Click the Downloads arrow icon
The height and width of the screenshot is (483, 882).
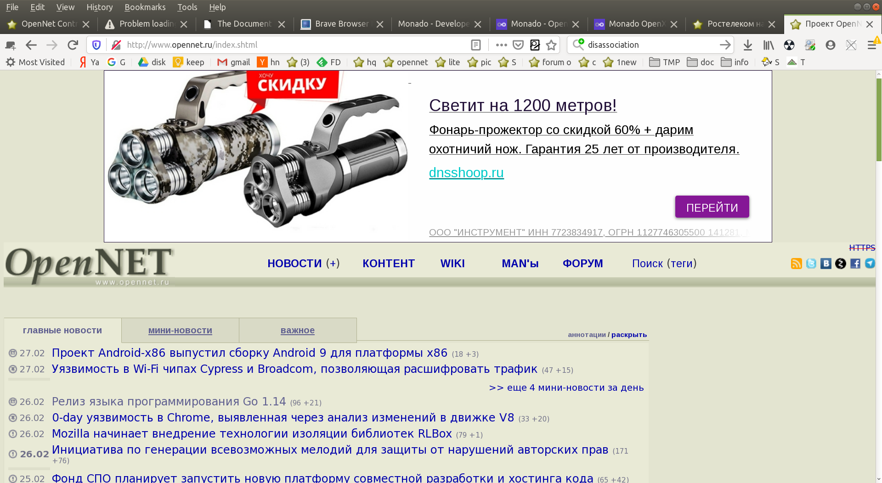747,45
